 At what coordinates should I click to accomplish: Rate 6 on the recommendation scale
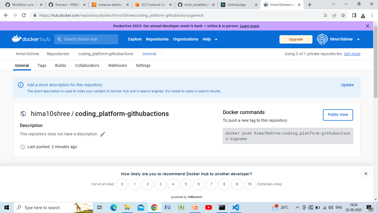(x=199, y=184)
